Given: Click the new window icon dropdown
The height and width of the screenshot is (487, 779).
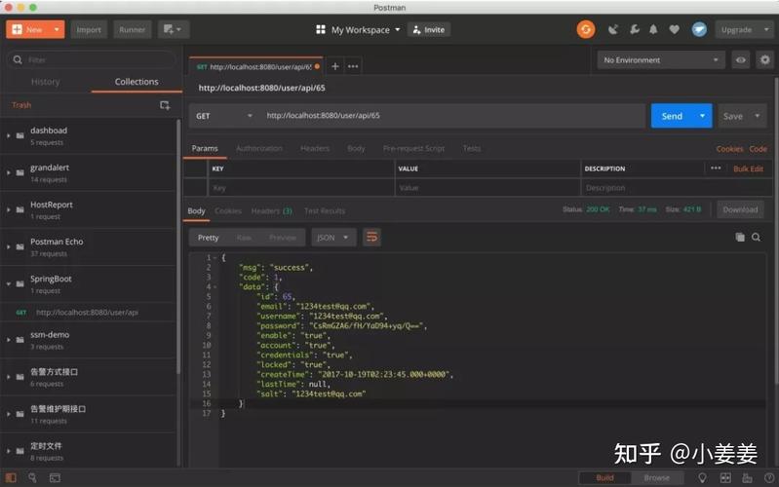Looking at the screenshot, I should tap(173, 30).
